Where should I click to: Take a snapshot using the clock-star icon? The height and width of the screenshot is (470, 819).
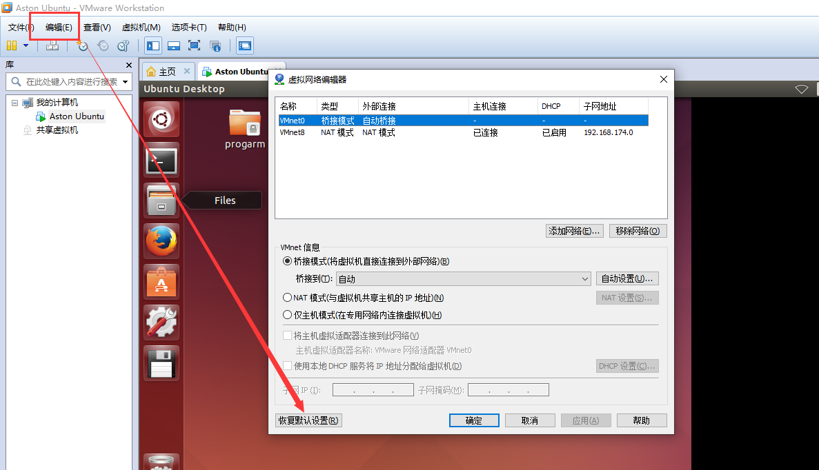tap(83, 46)
